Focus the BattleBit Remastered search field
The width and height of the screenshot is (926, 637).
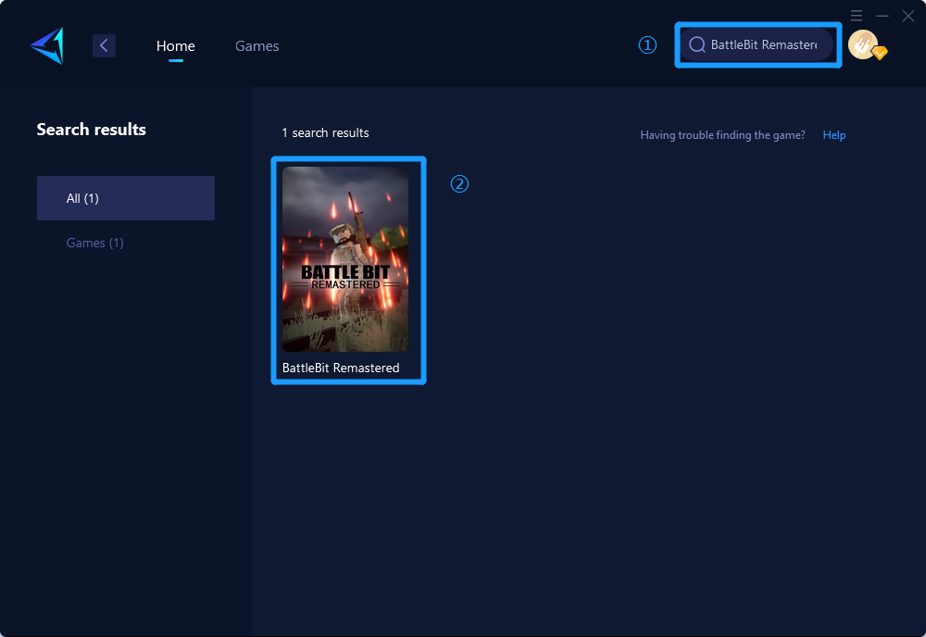(757, 44)
